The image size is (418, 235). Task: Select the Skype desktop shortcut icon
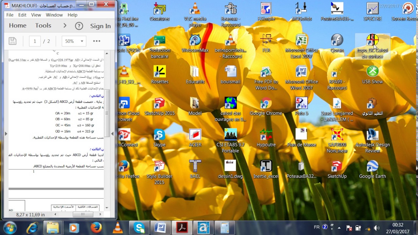pos(160,138)
